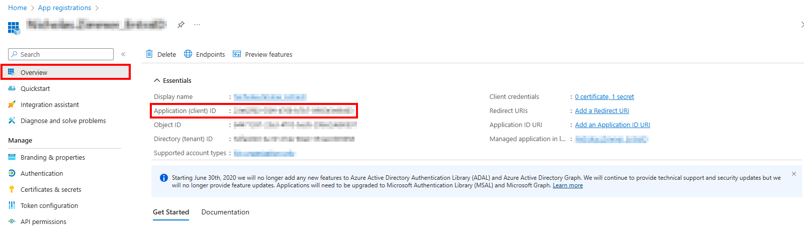The width and height of the screenshot is (804, 228).
Task: Open Branding & properties
Action: coord(53,157)
